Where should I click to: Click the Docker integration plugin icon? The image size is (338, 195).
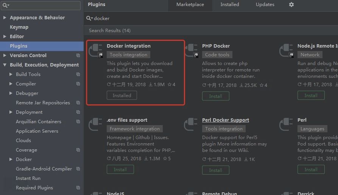95,51
